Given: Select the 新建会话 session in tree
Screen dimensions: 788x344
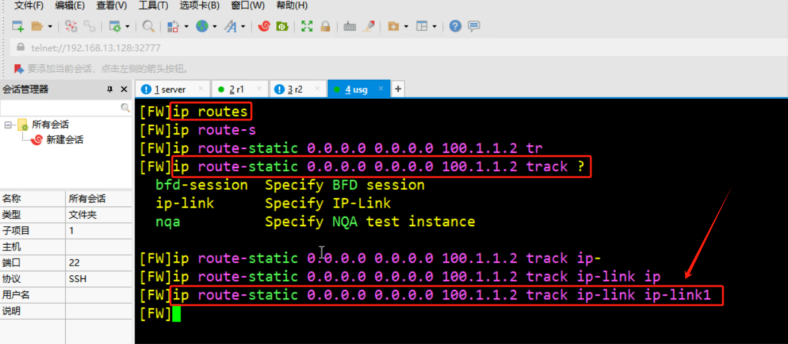Looking at the screenshot, I should (64, 140).
